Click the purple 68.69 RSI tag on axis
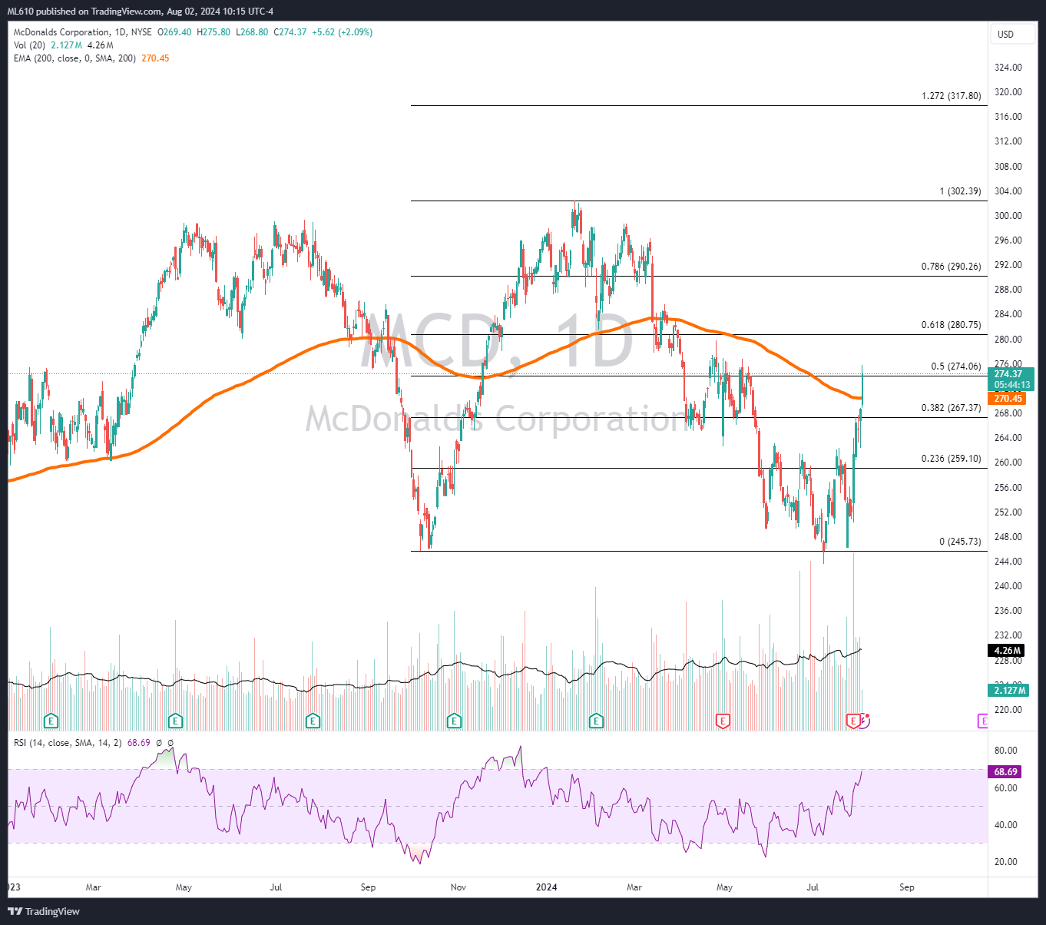Screen dimensions: 1046x925 (1005, 772)
